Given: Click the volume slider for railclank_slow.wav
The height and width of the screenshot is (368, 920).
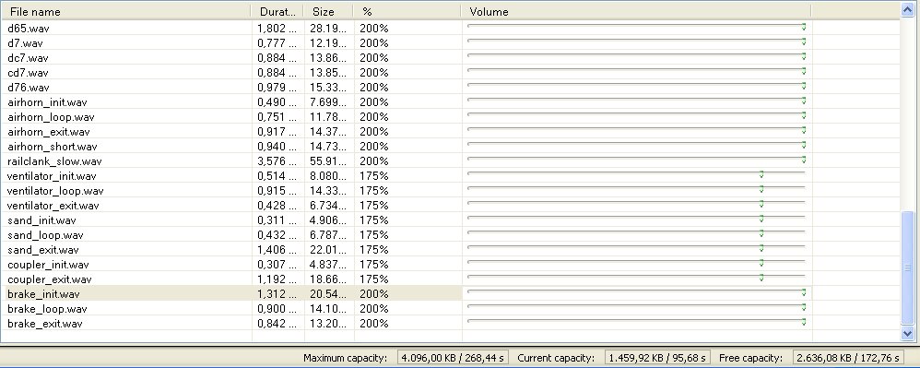Looking at the screenshot, I should [x=636, y=159].
